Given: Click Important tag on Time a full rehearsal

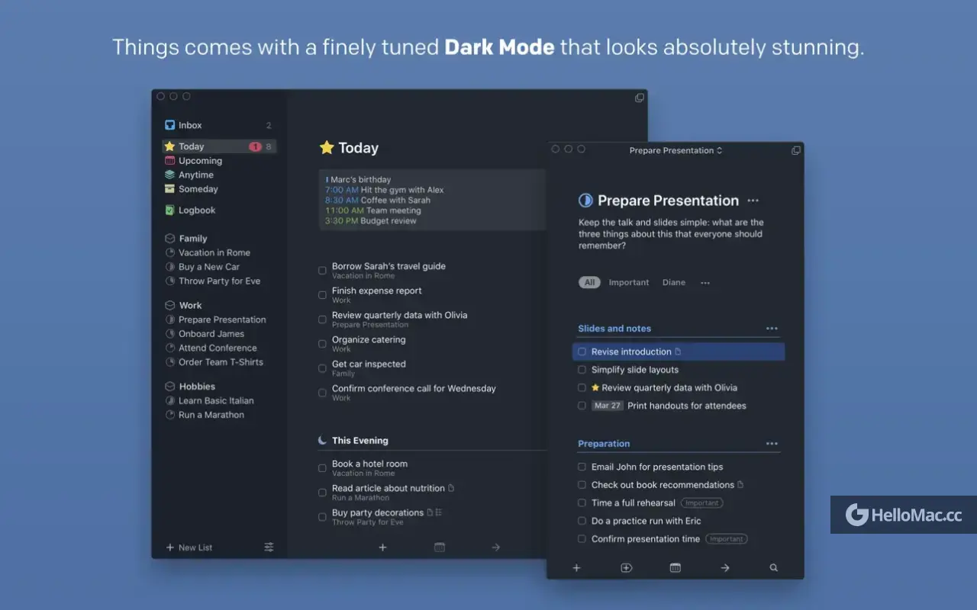Looking at the screenshot, I should click(702, 503).
